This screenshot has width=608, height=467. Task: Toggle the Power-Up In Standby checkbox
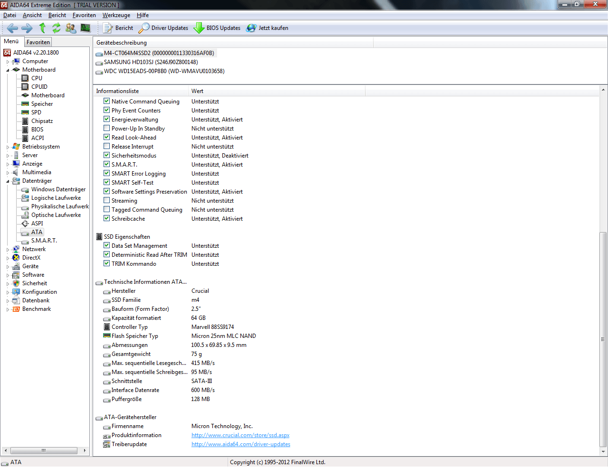coord(107,128)
